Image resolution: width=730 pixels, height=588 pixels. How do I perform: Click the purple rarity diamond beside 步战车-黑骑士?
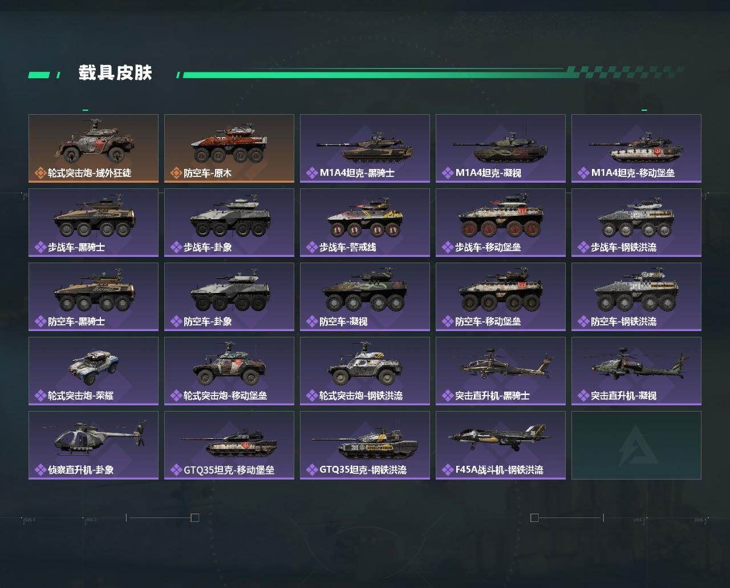coord(40,247)
